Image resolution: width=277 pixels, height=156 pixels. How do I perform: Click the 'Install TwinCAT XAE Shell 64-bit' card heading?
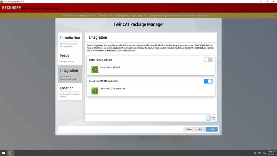(103, 81)
